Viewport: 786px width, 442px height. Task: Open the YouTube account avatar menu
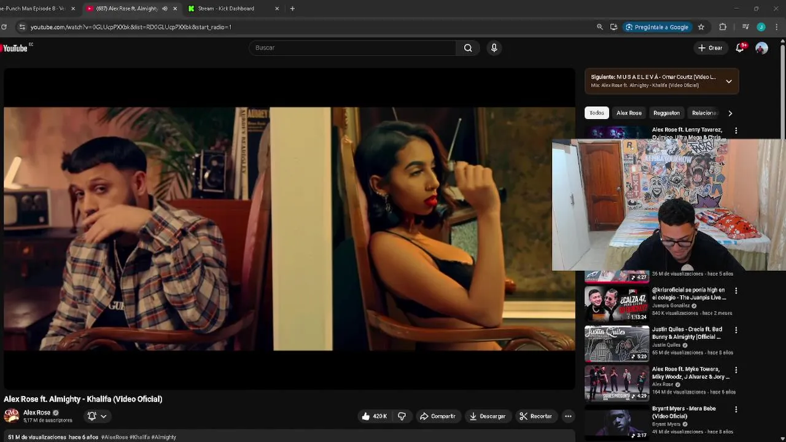761,48
